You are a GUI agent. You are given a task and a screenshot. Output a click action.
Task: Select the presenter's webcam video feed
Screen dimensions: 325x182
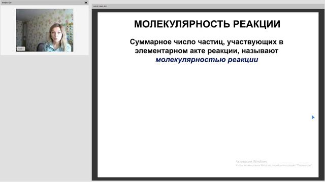(45, 30)
